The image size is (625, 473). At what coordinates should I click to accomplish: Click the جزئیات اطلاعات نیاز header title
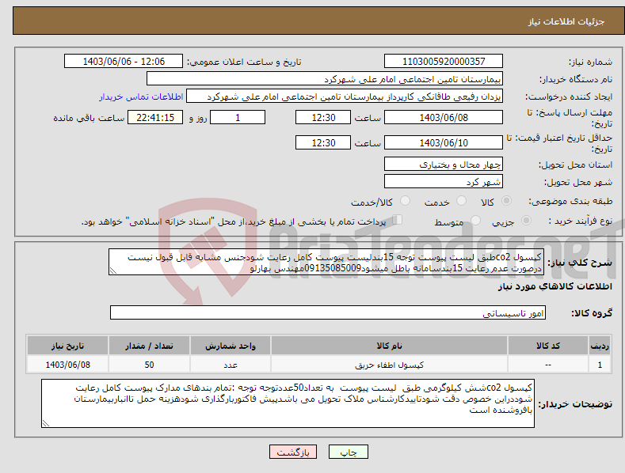tap(566, 21)
